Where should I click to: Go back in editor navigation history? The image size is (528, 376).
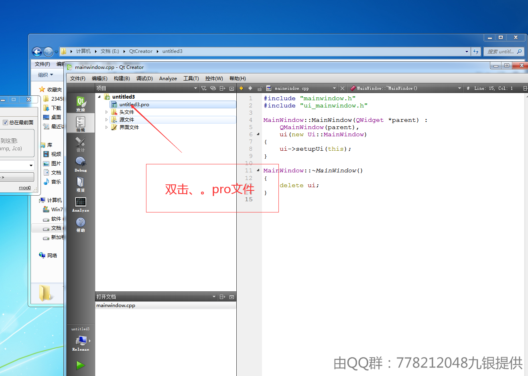[241, 88]
